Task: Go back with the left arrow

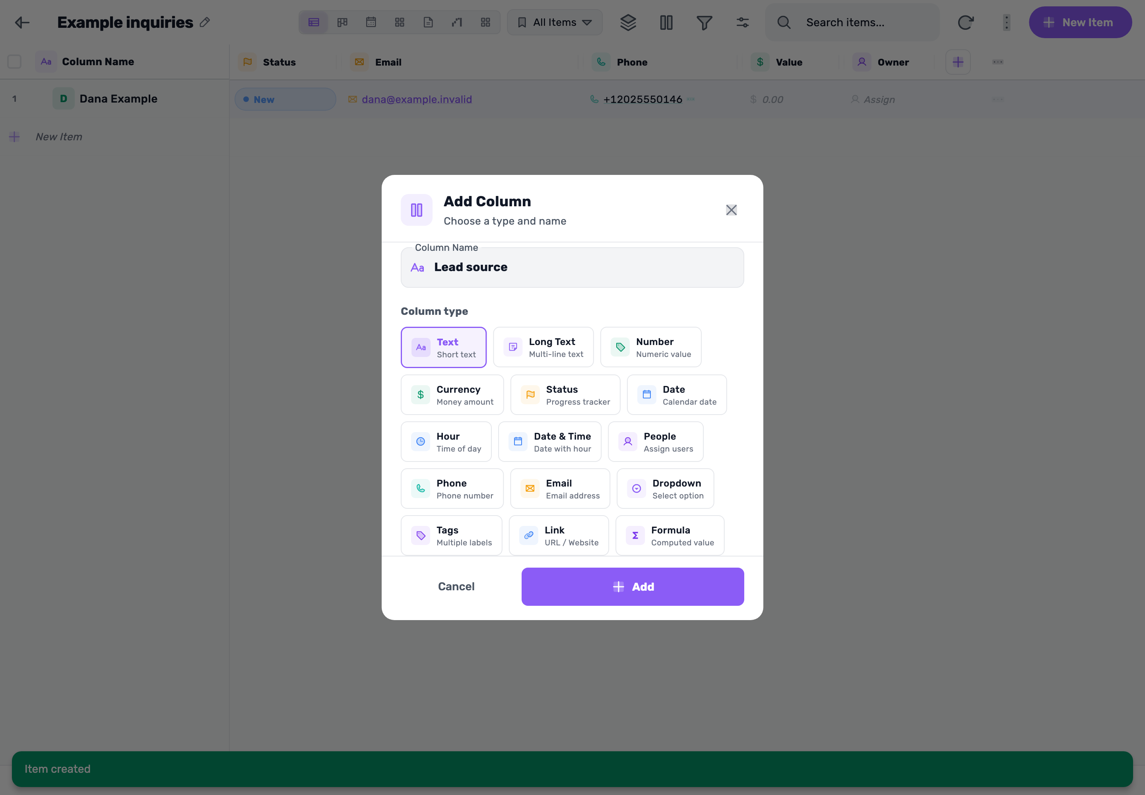Action: tap(22, 22)
